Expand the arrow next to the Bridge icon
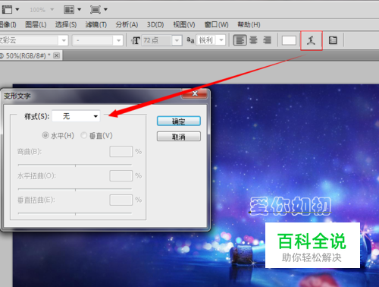The image size is (379, 287). pos(17,10)
